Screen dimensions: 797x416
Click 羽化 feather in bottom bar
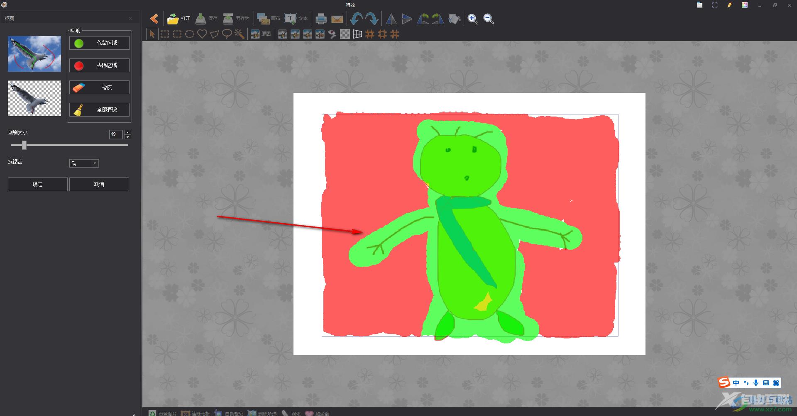[291, 413]
